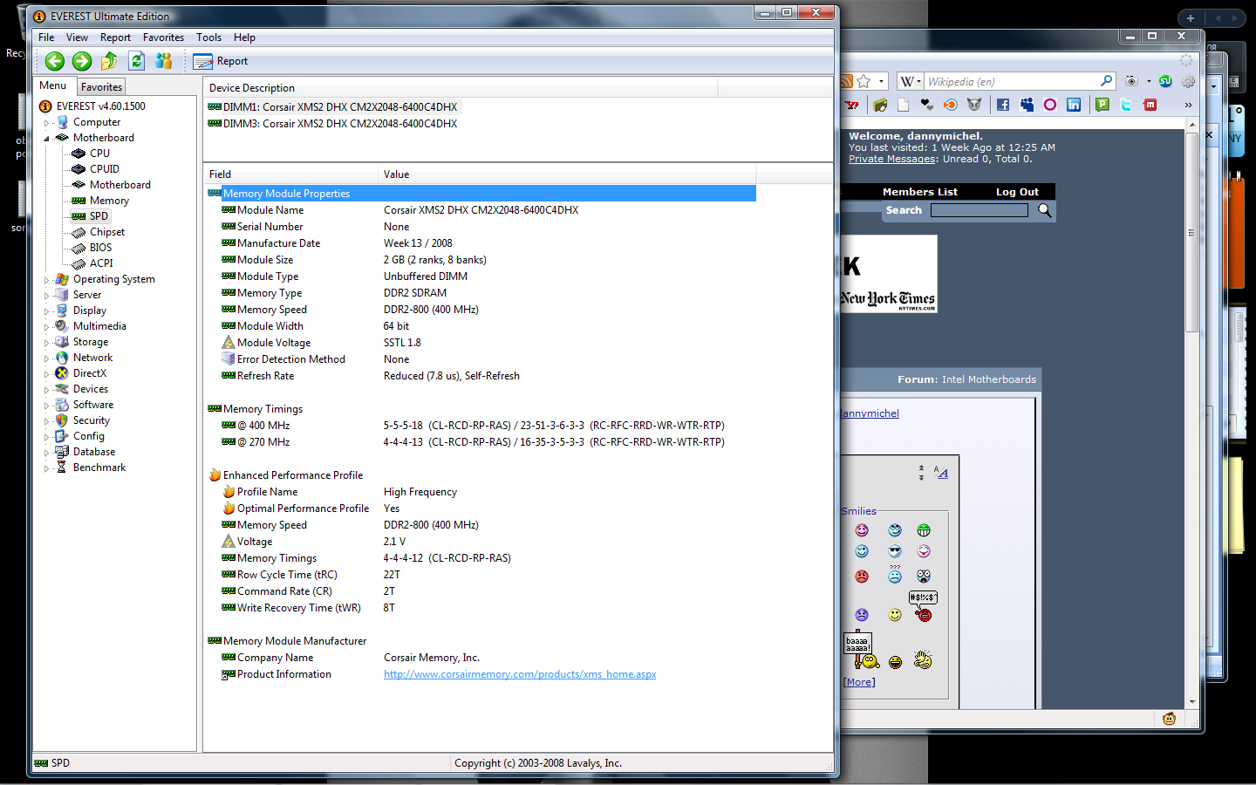Click the Value column header
This screenshot has height=785, width=1256.
(567, 174)
